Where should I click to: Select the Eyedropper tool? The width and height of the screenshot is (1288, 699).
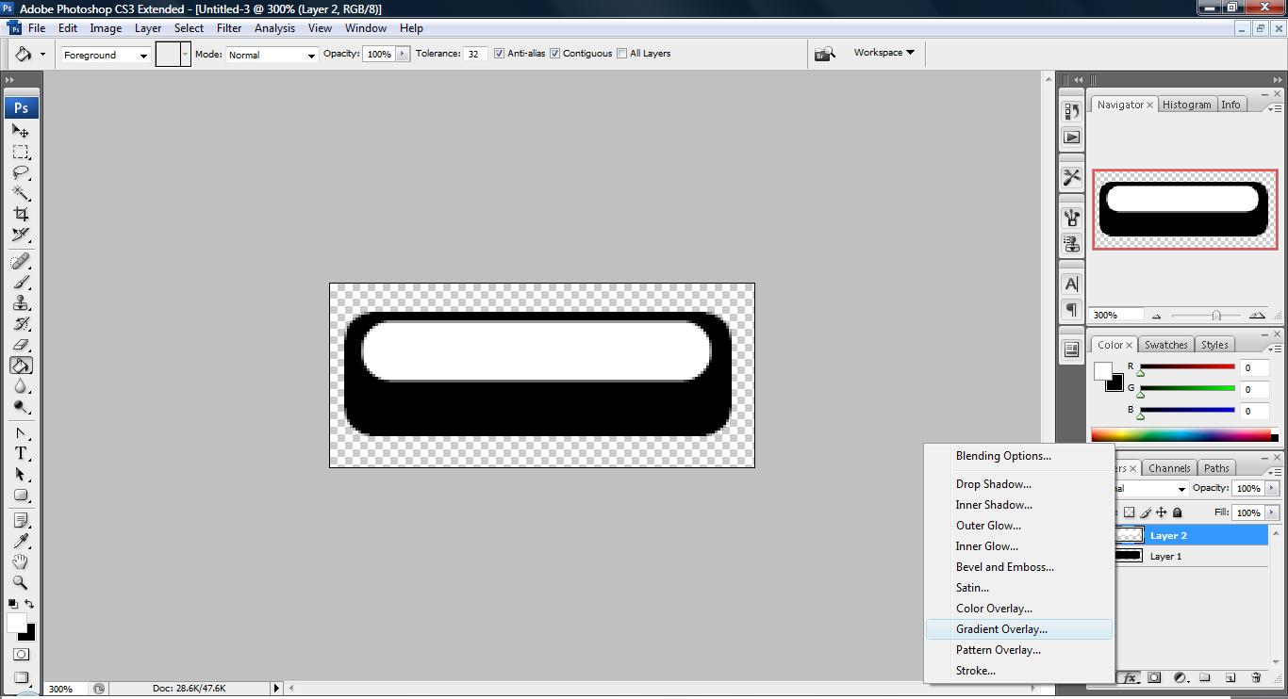[21, 541]
